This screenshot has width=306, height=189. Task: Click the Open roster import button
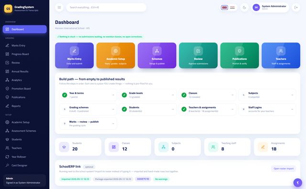[284, 168]
